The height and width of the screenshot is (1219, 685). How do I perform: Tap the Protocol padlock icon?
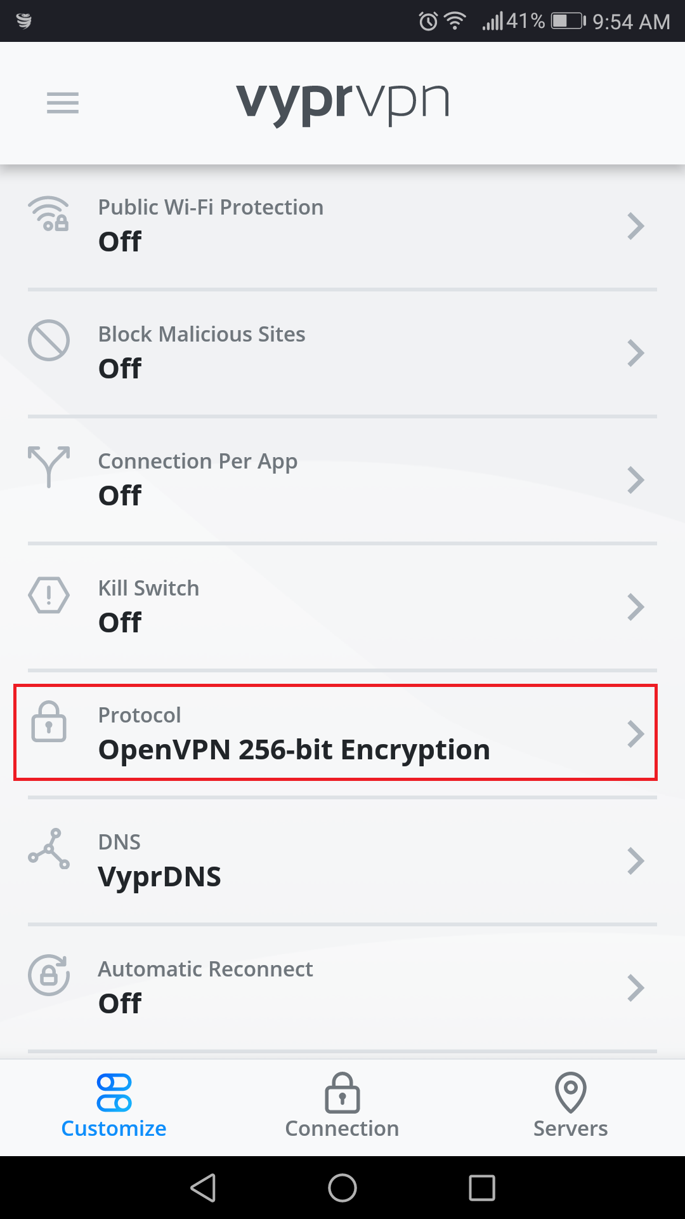pyautogui.click(x=49, y=722)
